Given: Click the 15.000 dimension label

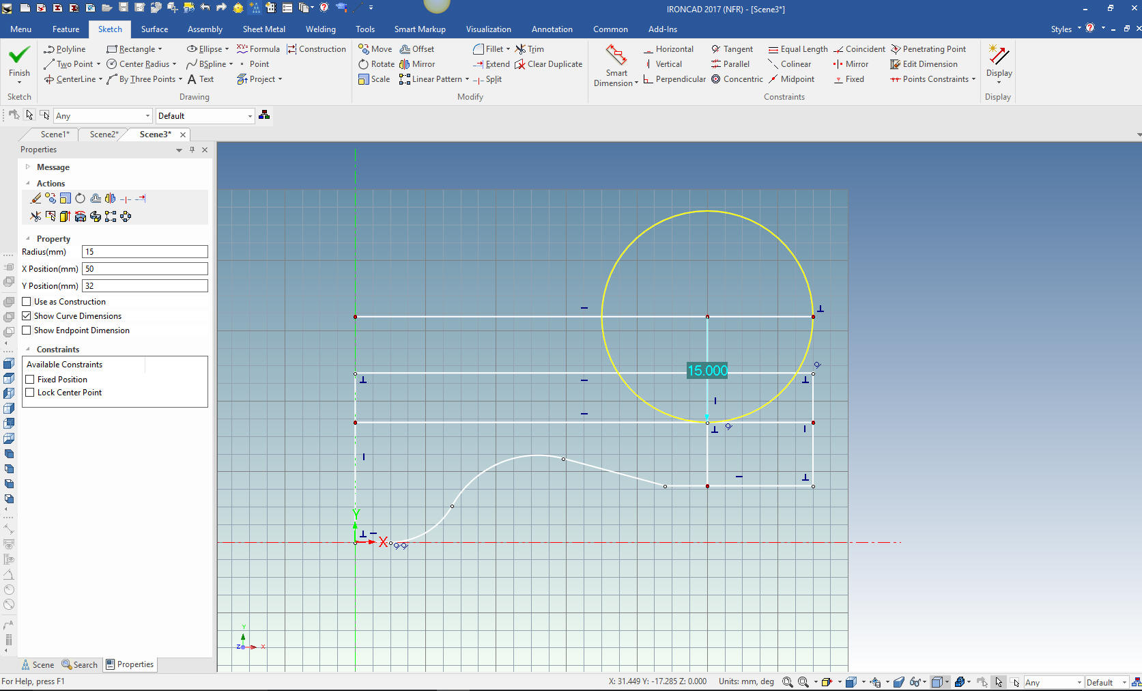Looking at the screenshot, I should click(x=707, y=371).
